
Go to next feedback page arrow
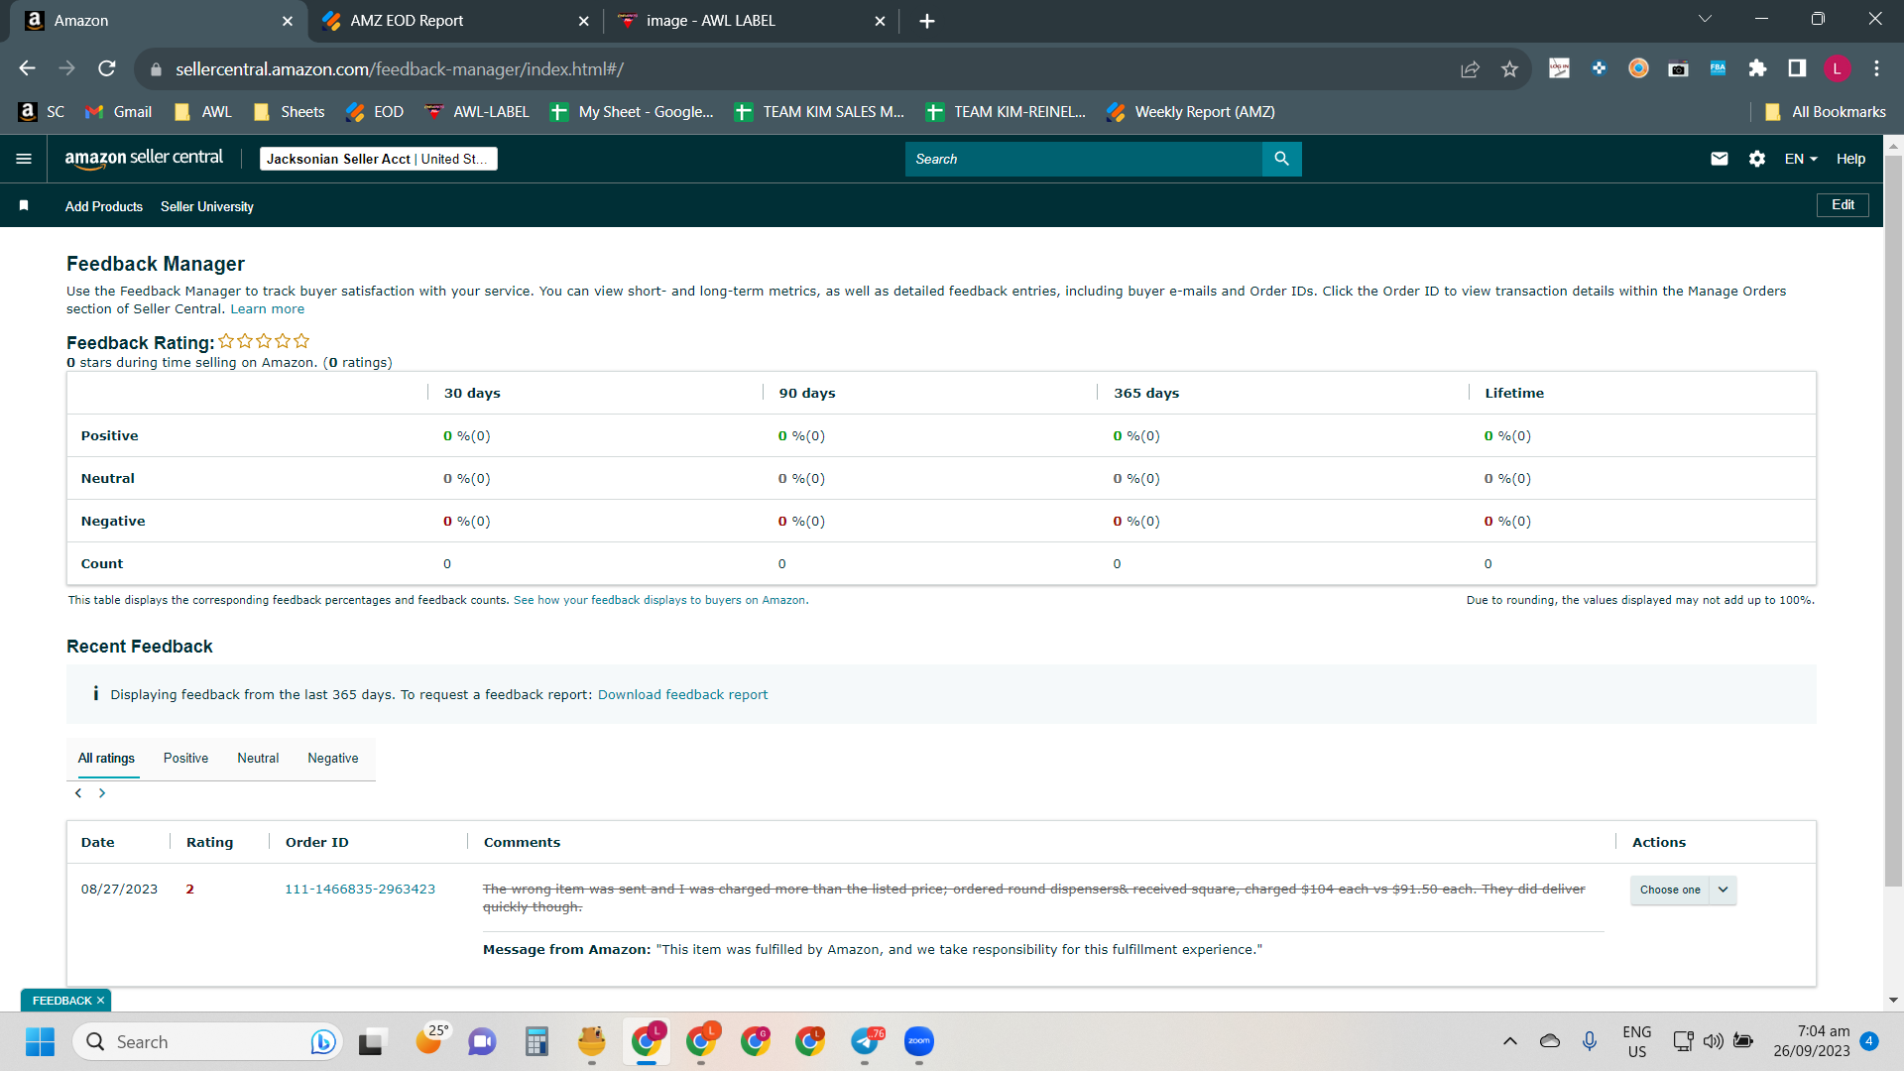[x=102, y=793]
